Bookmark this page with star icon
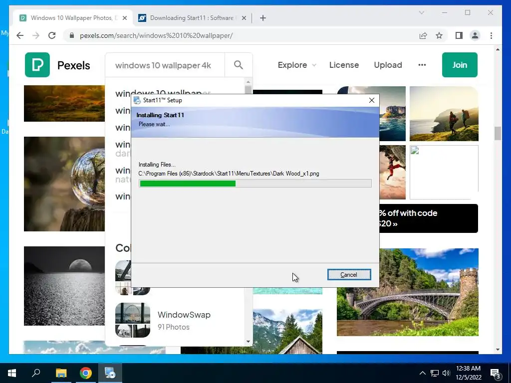Viewport: 511px width, 383px height. (x=439, y=35)
